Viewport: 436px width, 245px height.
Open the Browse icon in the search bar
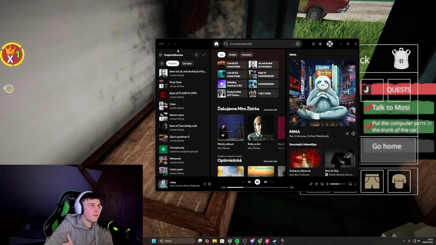[x=298, y=44]
